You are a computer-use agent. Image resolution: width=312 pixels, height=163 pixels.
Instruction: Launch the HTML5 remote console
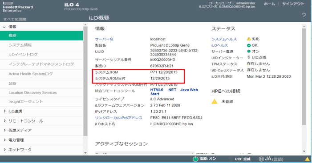point(157,90)
